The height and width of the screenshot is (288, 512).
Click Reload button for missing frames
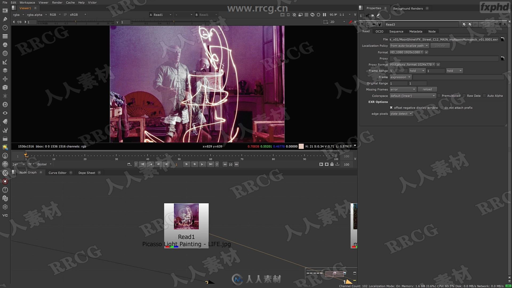[427, 89]
